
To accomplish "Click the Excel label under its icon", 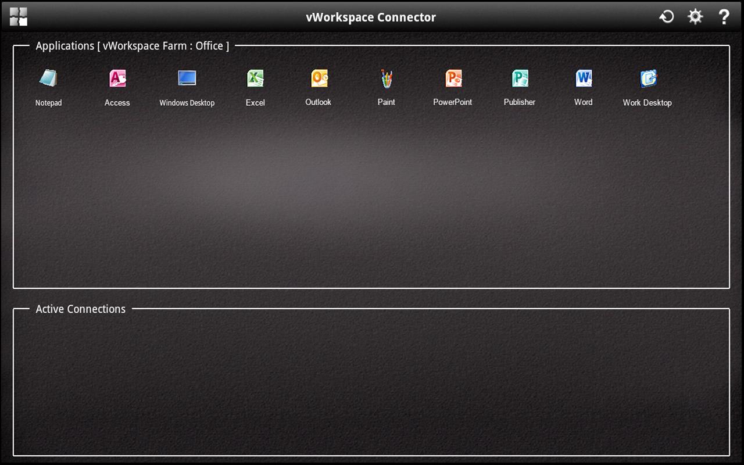I will 255,102.
